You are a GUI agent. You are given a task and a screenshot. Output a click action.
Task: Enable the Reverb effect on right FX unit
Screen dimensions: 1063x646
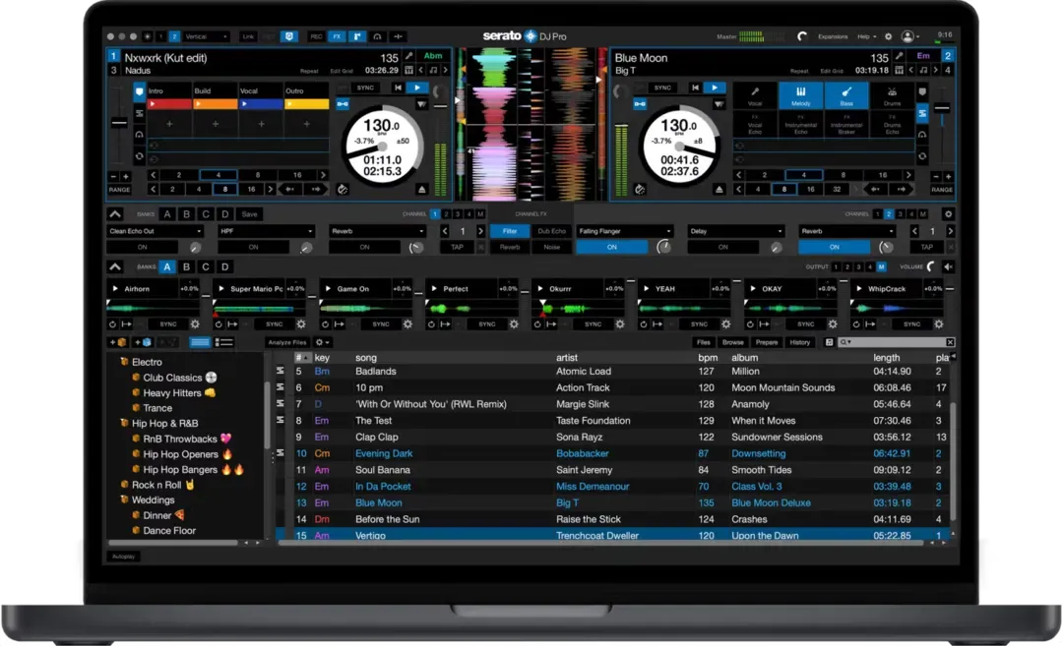[834, 246]
